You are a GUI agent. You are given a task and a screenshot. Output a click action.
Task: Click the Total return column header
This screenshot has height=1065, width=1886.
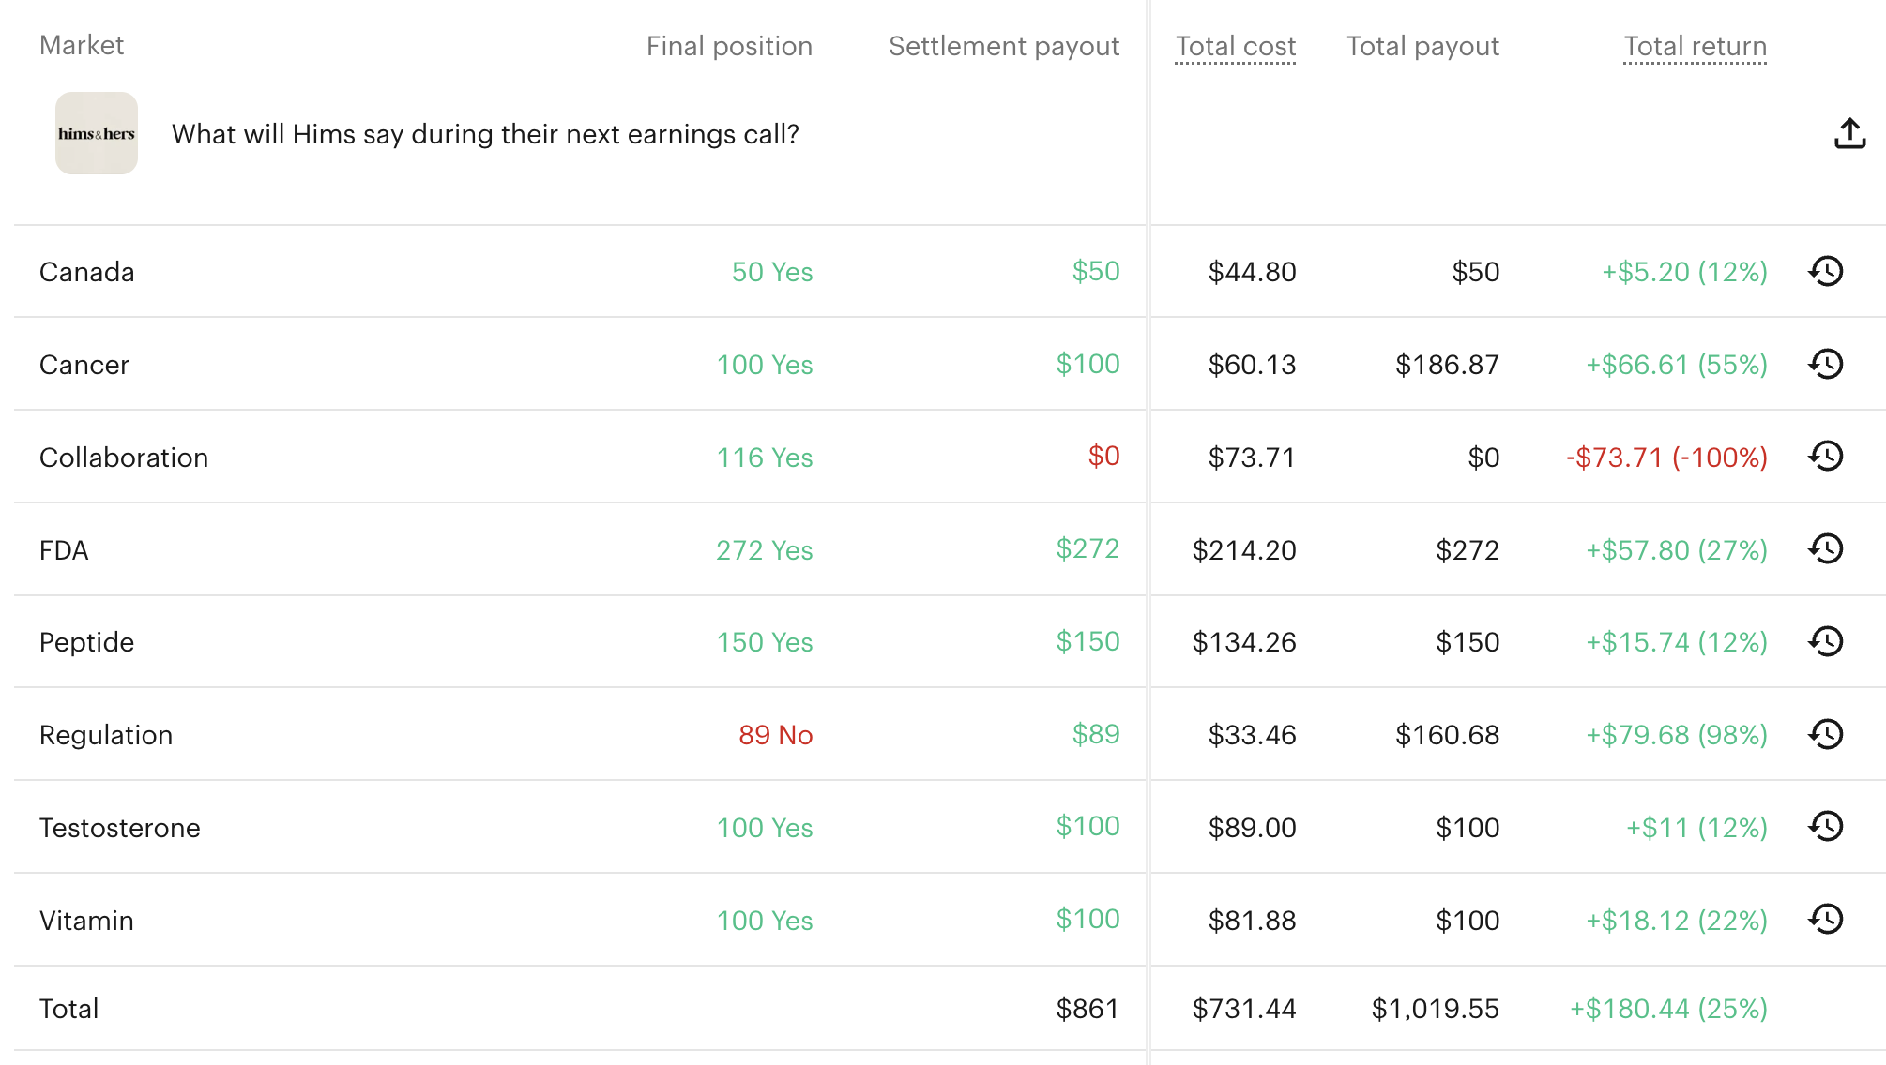(x=1695, y=46)
